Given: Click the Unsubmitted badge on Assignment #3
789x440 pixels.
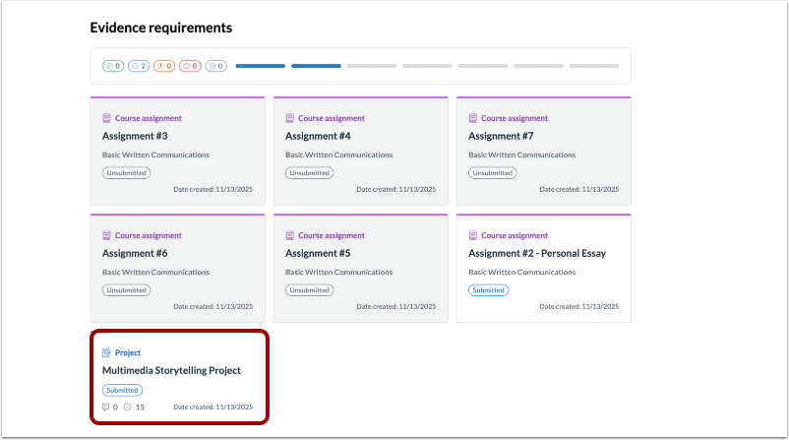Looking at the screenshot, I should pyautogui.click(x=126, y=172).
